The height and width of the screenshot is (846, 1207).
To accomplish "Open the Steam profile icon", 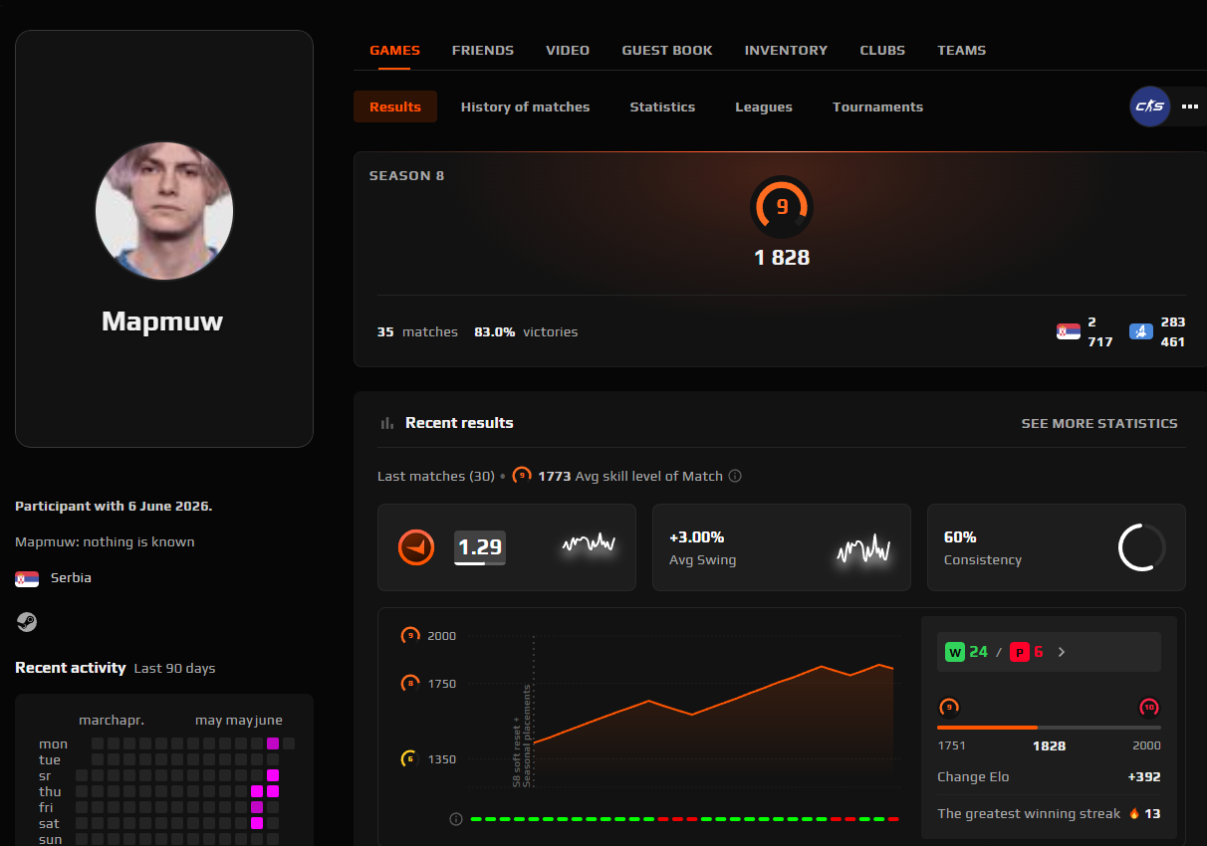I will (x=26, y=622).
